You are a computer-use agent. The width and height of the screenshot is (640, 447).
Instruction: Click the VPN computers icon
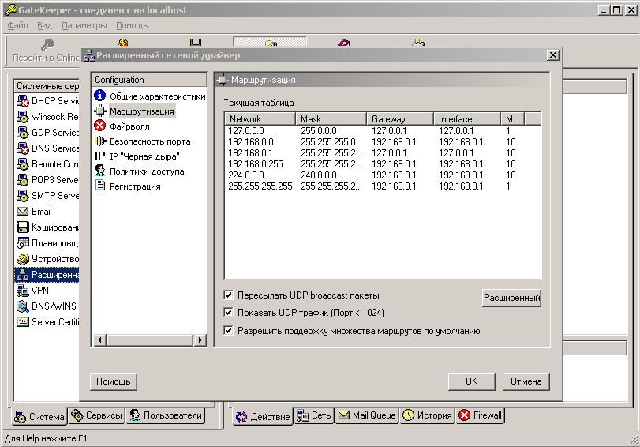(x=22, y=291)
